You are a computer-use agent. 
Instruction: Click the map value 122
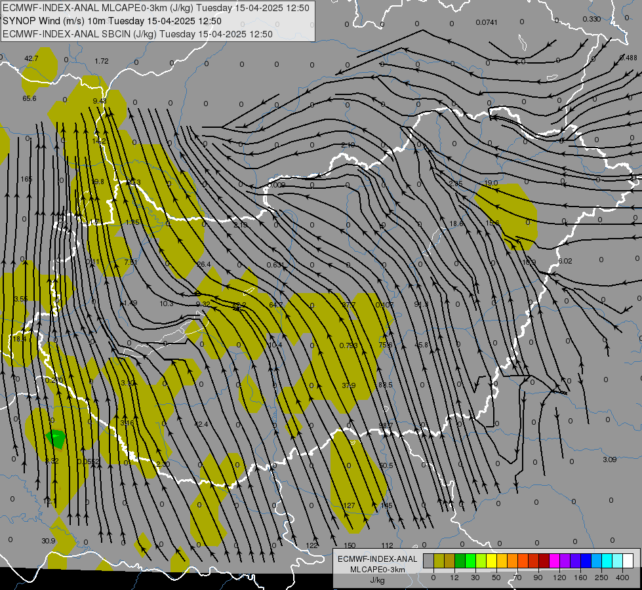pyautogui.click(x=312, y=545)
